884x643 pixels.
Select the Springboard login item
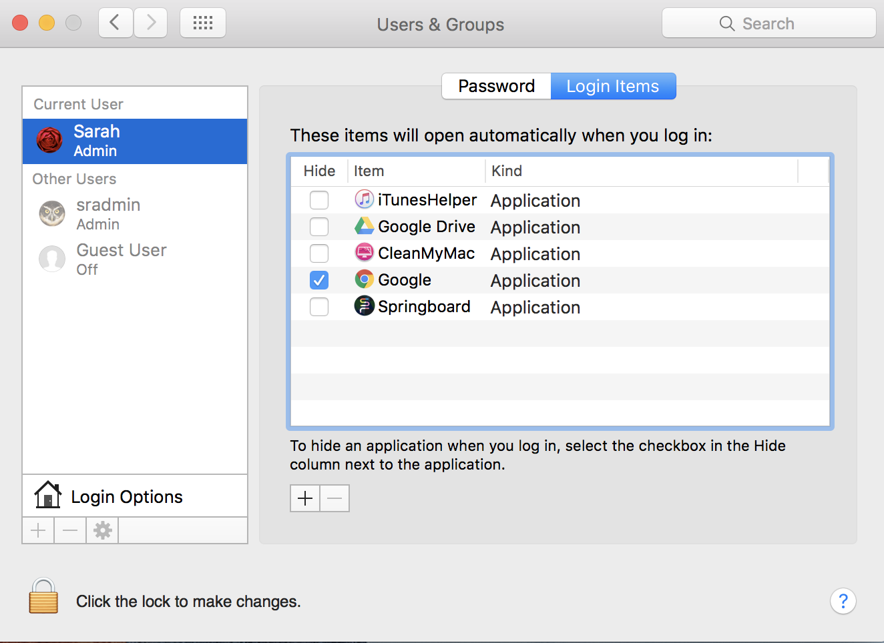tap(423, 307)
